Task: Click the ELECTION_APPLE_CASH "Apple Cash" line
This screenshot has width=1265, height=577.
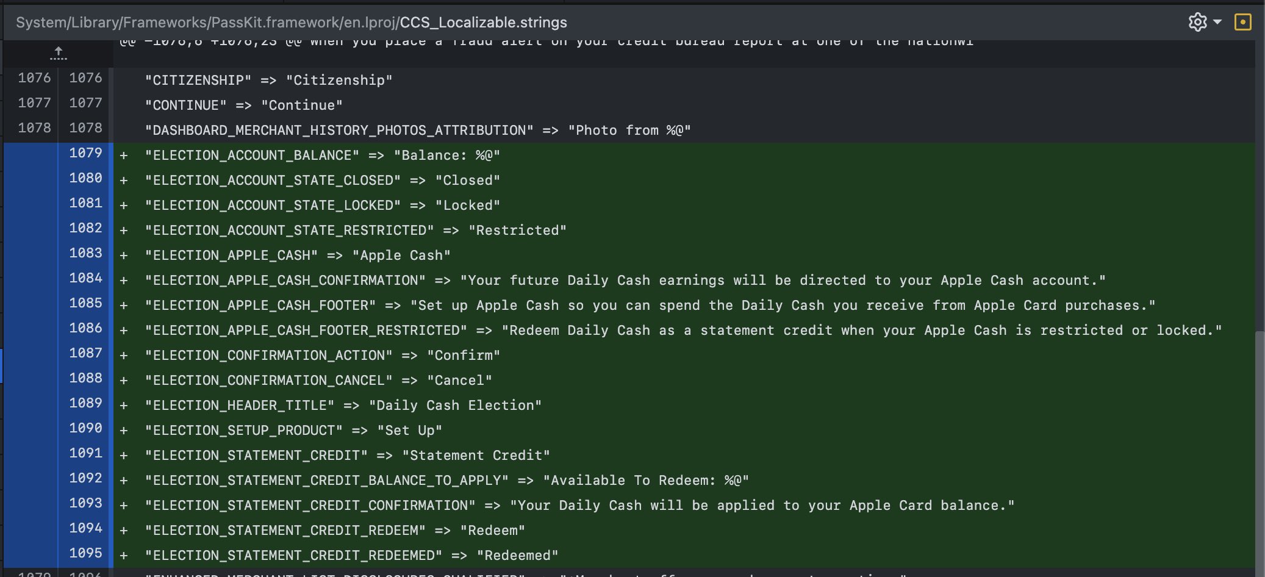Action: coord(298,255)
